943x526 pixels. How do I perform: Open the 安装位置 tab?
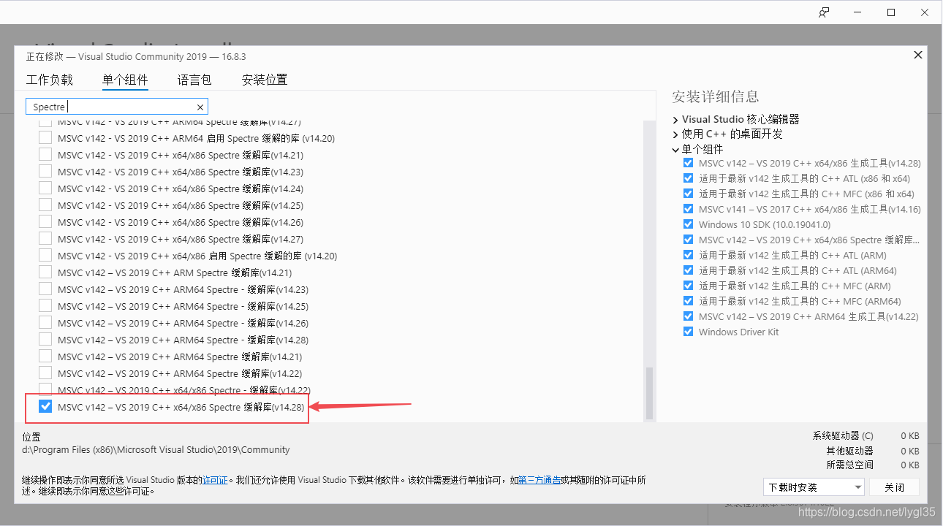265,80
